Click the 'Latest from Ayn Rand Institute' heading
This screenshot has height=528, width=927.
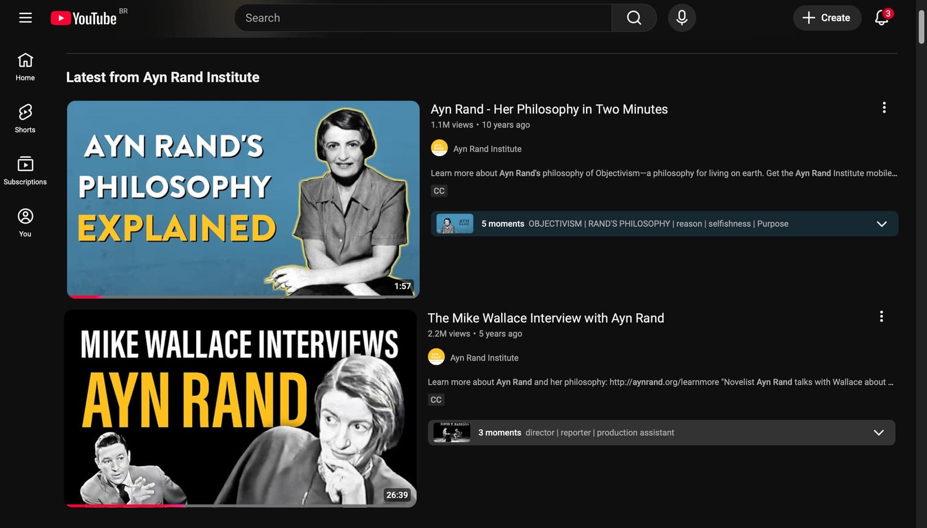point(162,77)
